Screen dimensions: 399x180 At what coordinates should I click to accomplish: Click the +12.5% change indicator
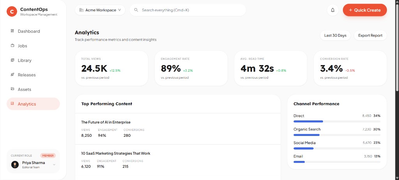(115, 71)
